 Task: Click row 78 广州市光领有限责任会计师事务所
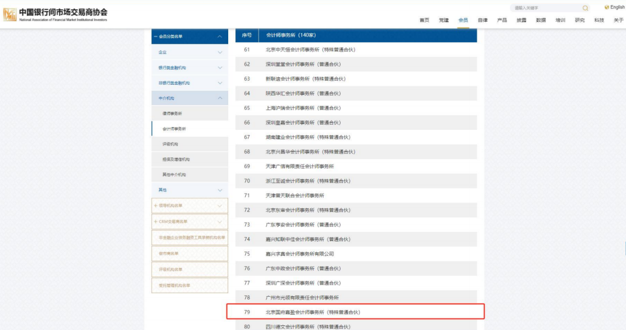tap(356, 298)
